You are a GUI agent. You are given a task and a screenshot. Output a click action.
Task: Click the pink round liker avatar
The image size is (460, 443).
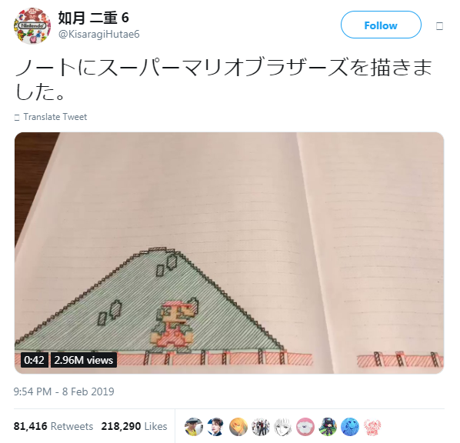click(x=305, y=427)
